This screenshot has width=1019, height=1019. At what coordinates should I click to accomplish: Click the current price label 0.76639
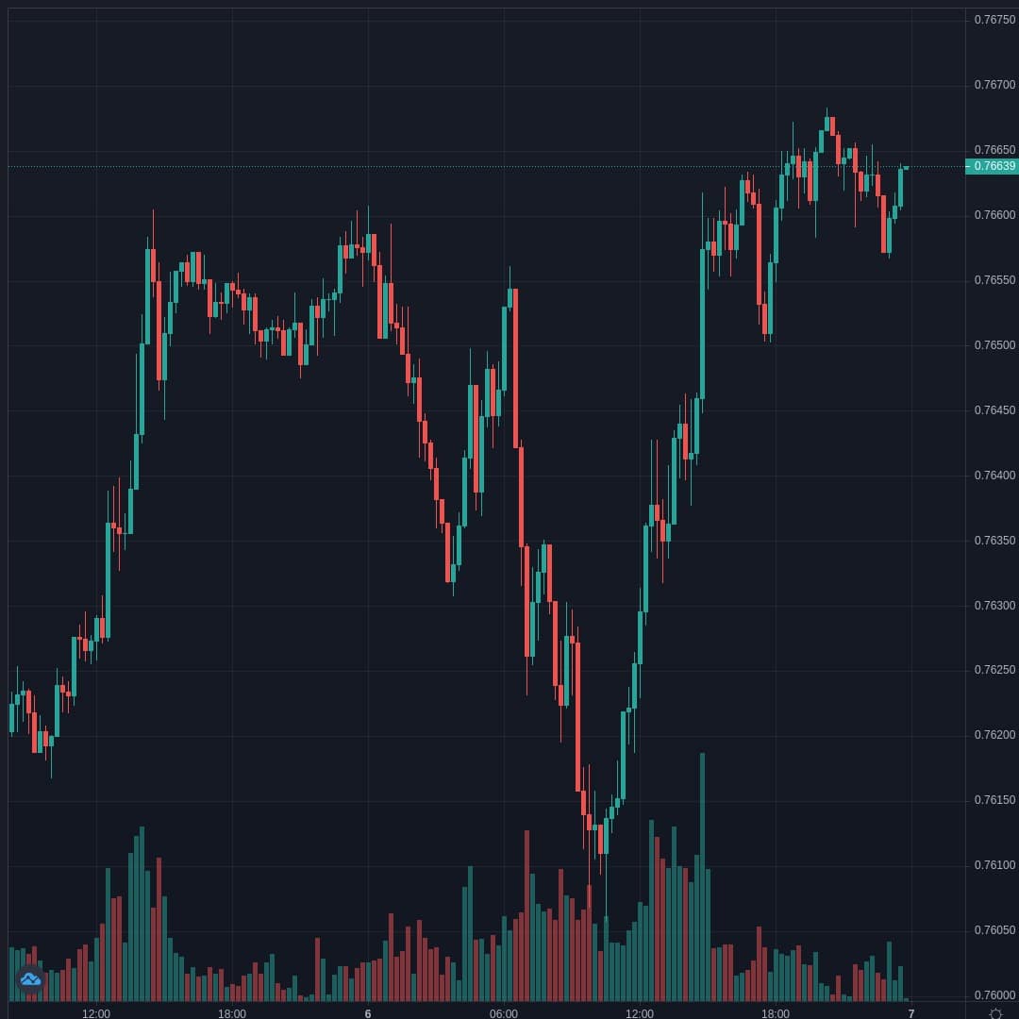pos(994,166)
